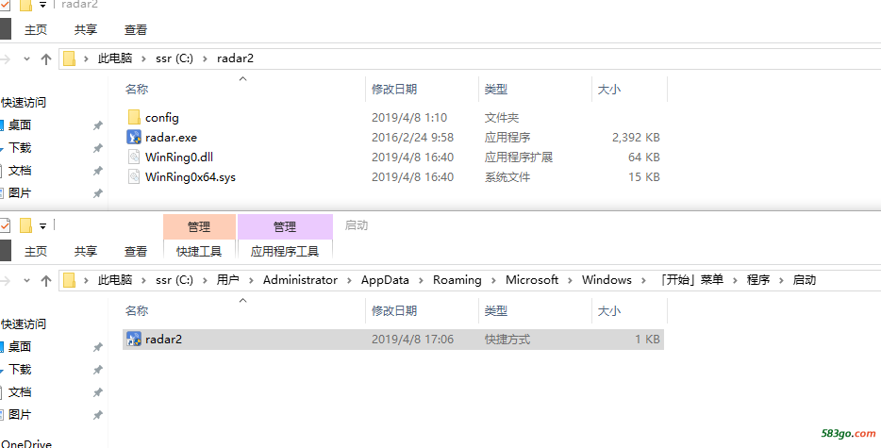
Task: Click the radar.exe application icon
Action: (134, 137)
